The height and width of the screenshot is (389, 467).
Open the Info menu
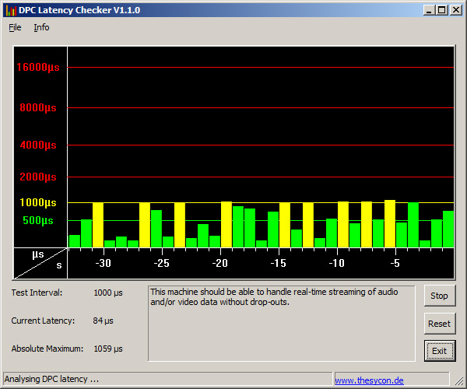click(41, 27)
